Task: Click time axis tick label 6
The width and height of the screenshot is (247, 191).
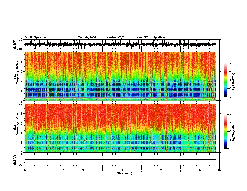Action: point(142,170)
